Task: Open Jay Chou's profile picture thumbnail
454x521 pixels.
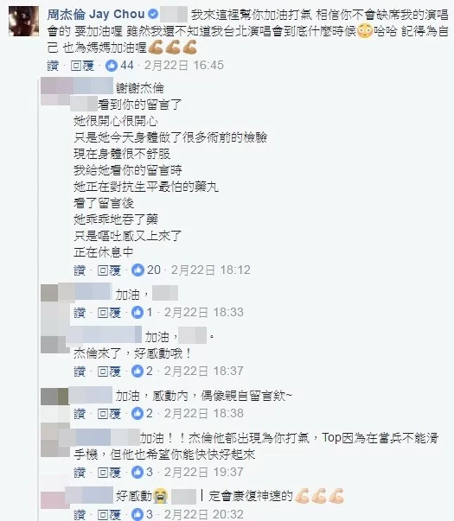Action: [x=23, y=21]
